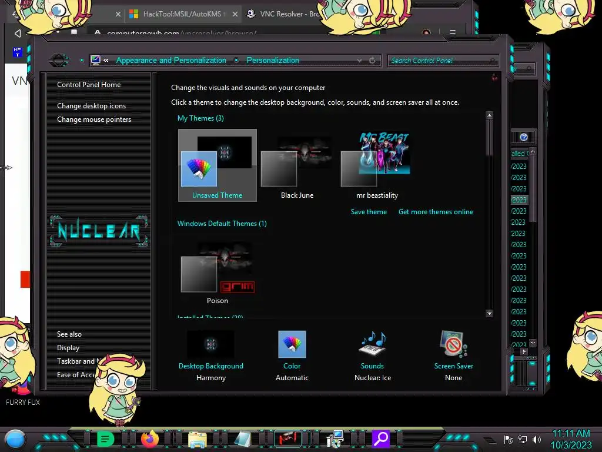Click the Control Panel address bar monitor icon
602x452 pixels.
click(x=96, y=60)
